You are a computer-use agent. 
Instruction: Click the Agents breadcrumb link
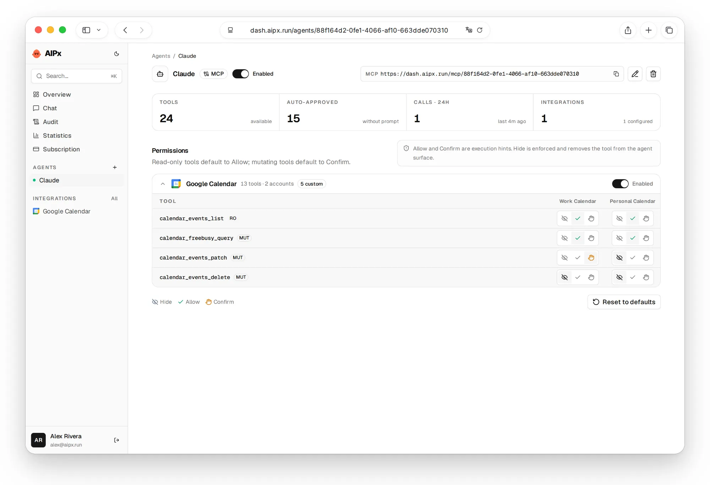(x=161, y=56)
